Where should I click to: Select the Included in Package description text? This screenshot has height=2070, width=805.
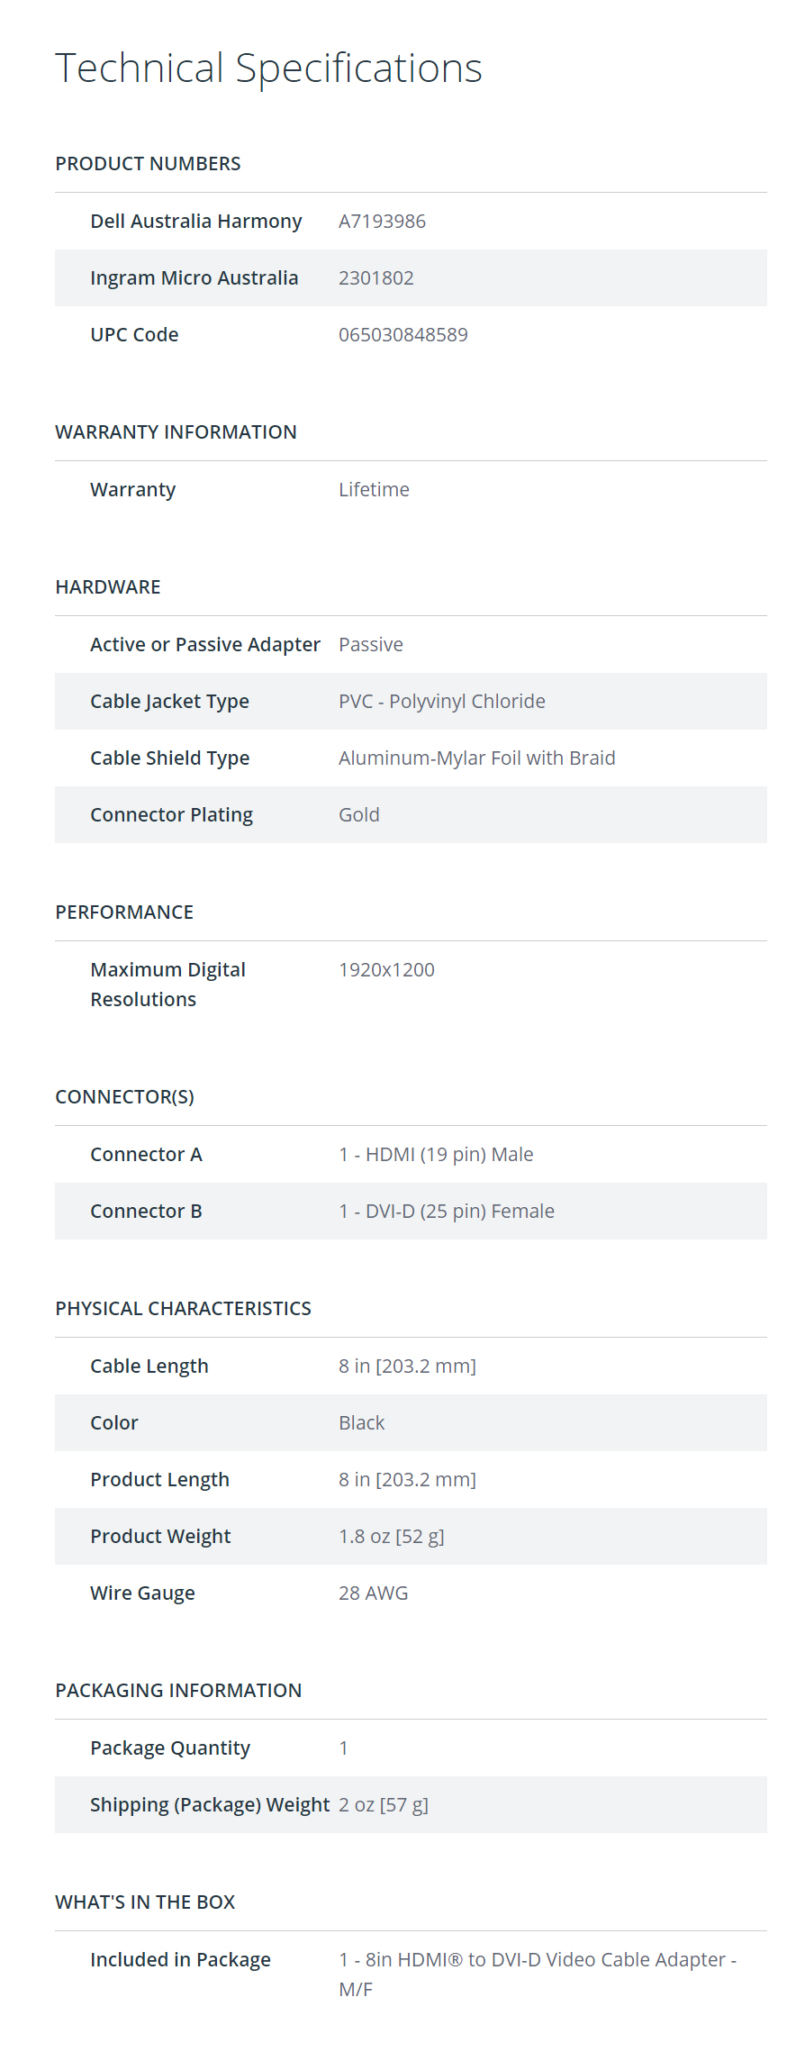coord(538,1975)
